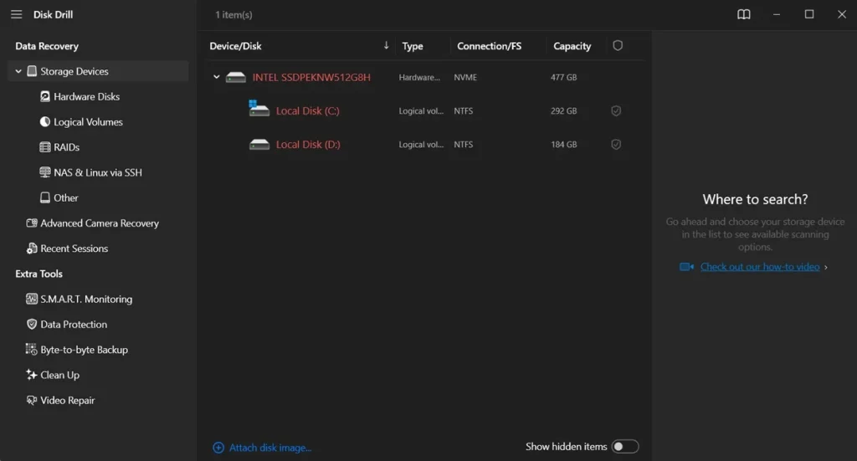This screenshot has height=461, width=857.
Task: Collapse the Storage Devices tree section
Action: [18, 71]
